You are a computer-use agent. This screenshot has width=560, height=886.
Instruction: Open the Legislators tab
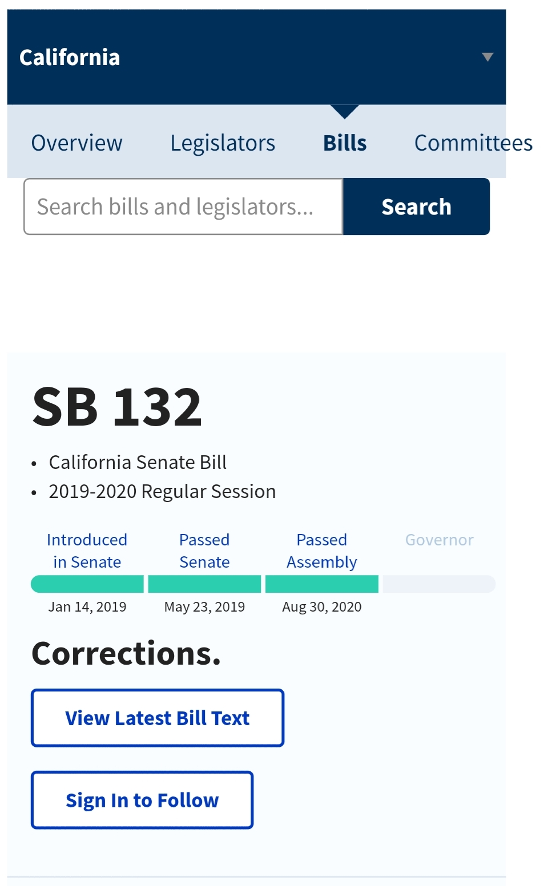pyautogui.click(x=223, y=143)
